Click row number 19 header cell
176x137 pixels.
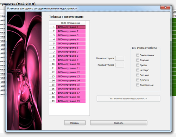click(x=53, y=101)
